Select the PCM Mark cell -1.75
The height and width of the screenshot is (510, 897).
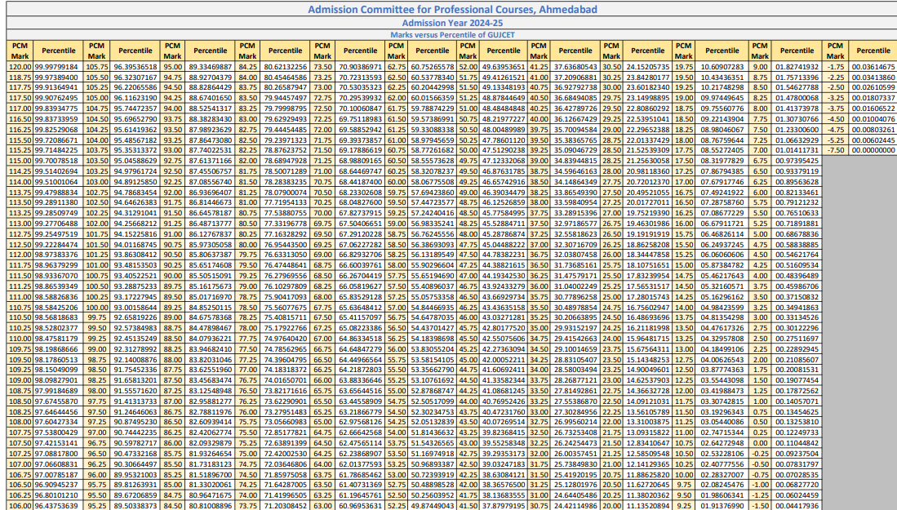[835, 67]
